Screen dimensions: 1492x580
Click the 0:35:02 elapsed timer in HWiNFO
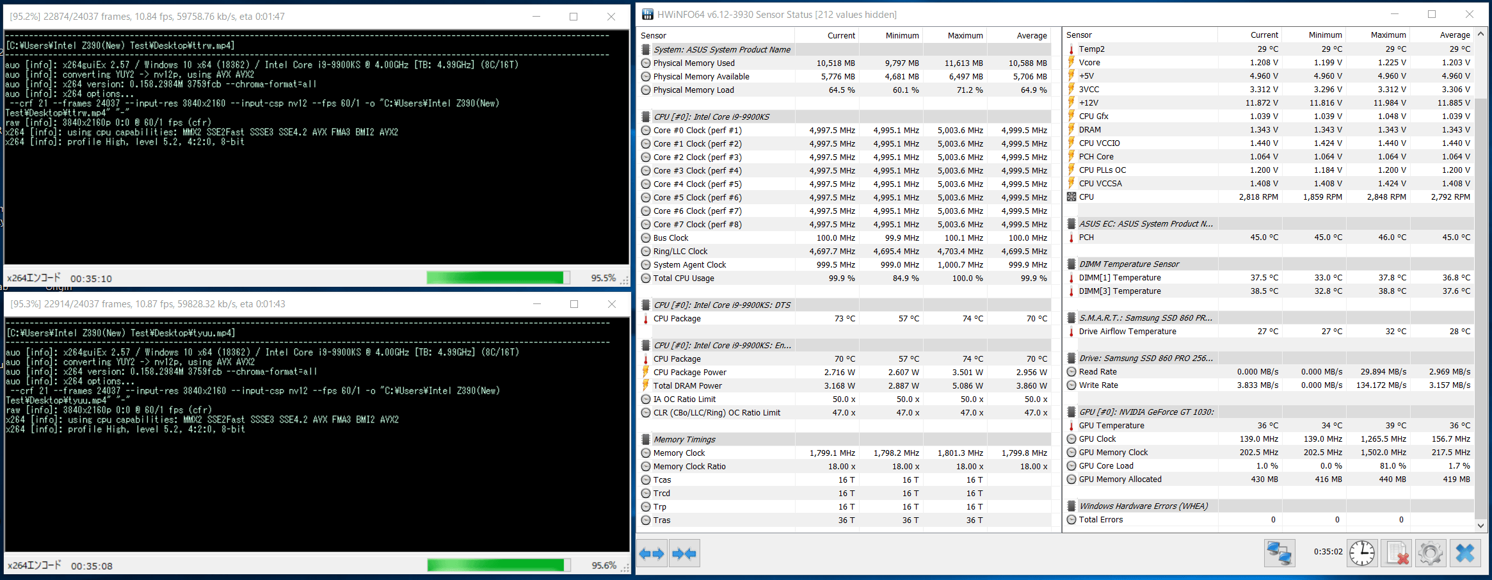1328,551
